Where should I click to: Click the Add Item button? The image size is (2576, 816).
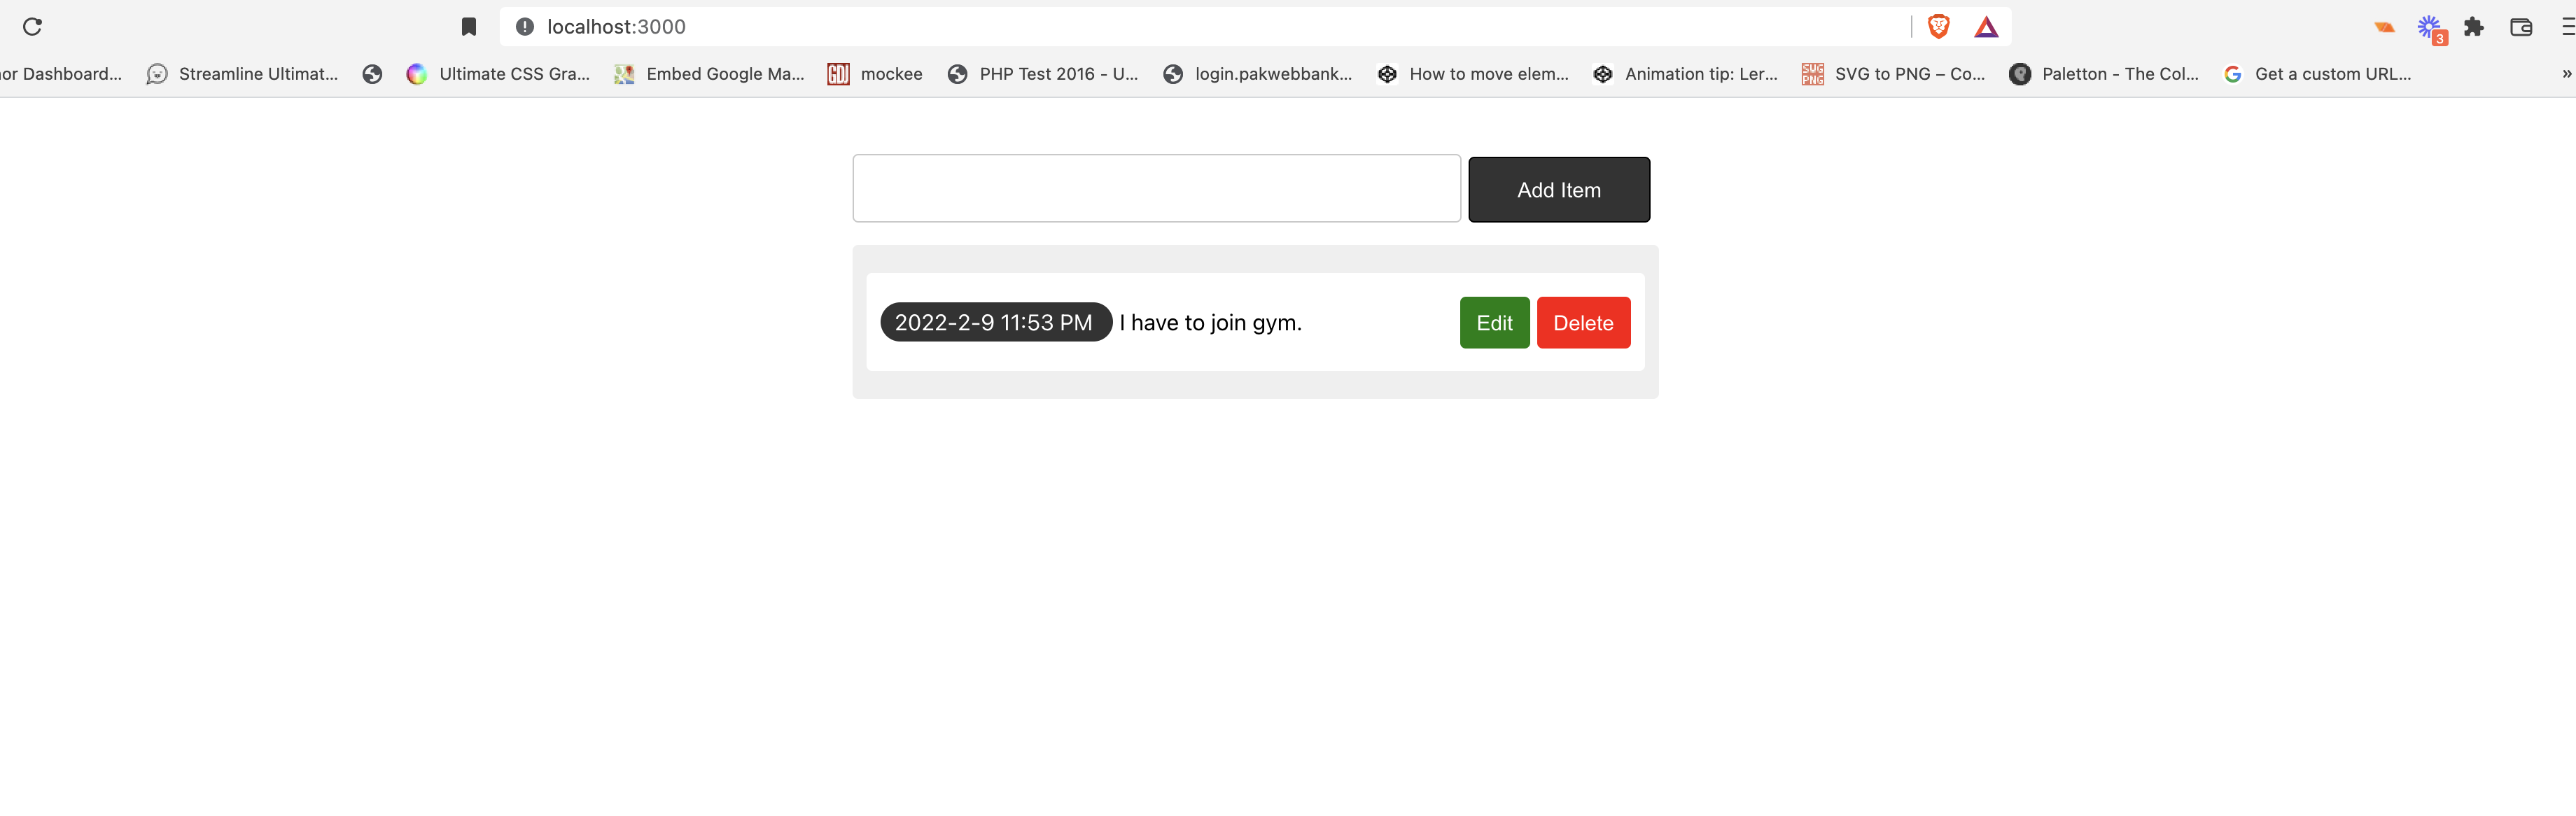[x=1558, y=190]
